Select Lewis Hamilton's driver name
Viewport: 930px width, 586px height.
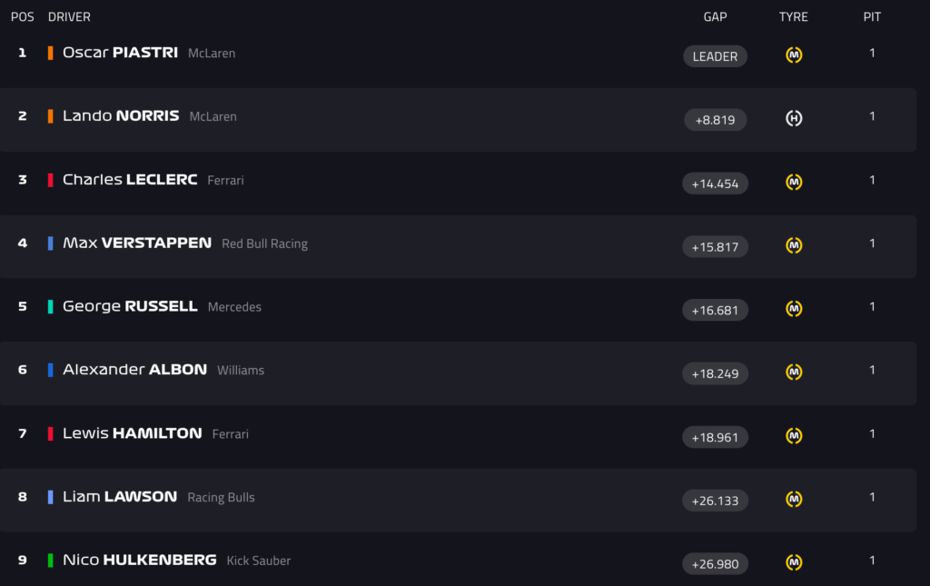[133, 433]
